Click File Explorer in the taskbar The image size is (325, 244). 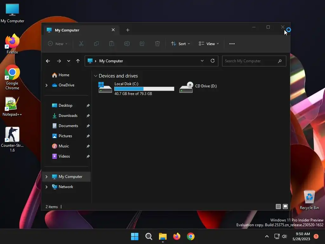(163, 236)
